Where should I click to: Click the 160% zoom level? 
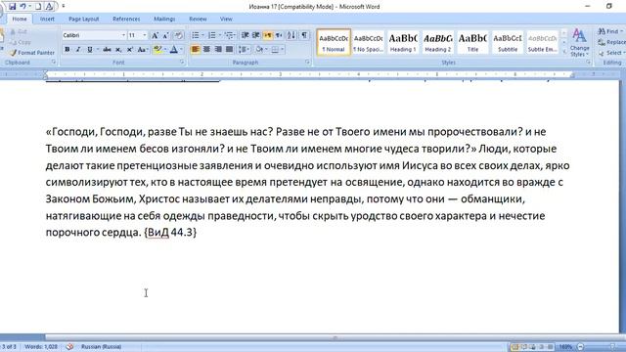565,347
